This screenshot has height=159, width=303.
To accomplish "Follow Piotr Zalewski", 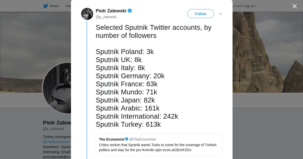I will (x=200, y=14).
